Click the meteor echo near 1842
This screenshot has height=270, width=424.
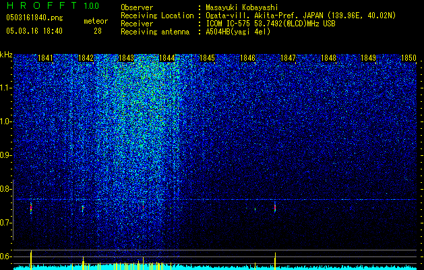tap(83, 209)
